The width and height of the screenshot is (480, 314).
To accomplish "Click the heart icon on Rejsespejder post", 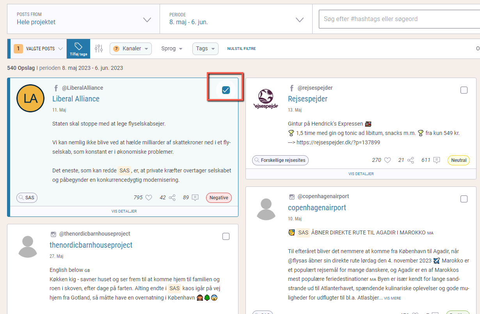I will pos(388,160).
